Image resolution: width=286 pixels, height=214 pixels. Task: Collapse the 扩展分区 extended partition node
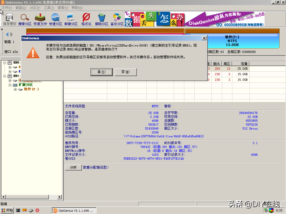tap(9, 85)
